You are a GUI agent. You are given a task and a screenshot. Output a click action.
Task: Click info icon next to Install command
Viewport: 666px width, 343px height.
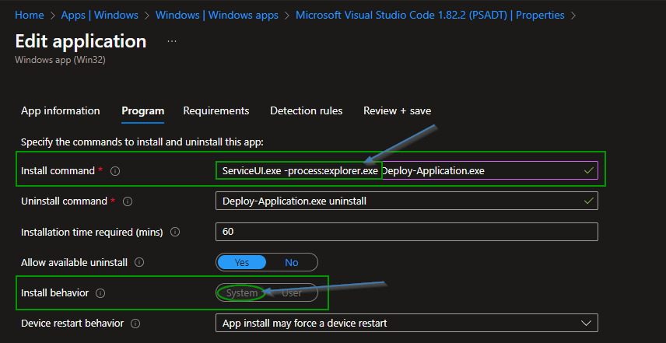(x=115, y=171)
